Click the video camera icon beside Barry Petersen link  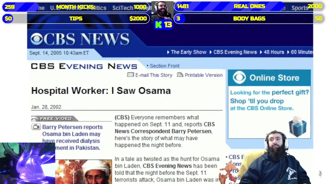coord(36,127)
